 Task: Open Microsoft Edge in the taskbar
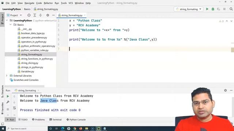(x=63, y=128)
